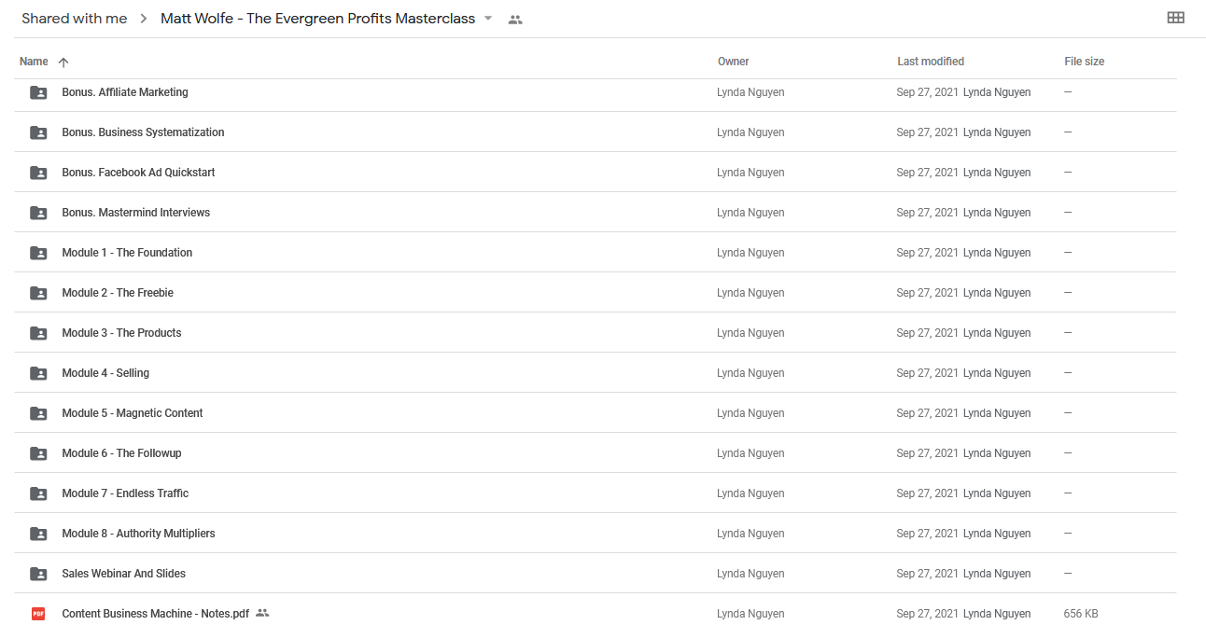Click shared icon next to Content Business Machine PDF
The height and width of the screenshot is (625, 1206).
point(262,613)
